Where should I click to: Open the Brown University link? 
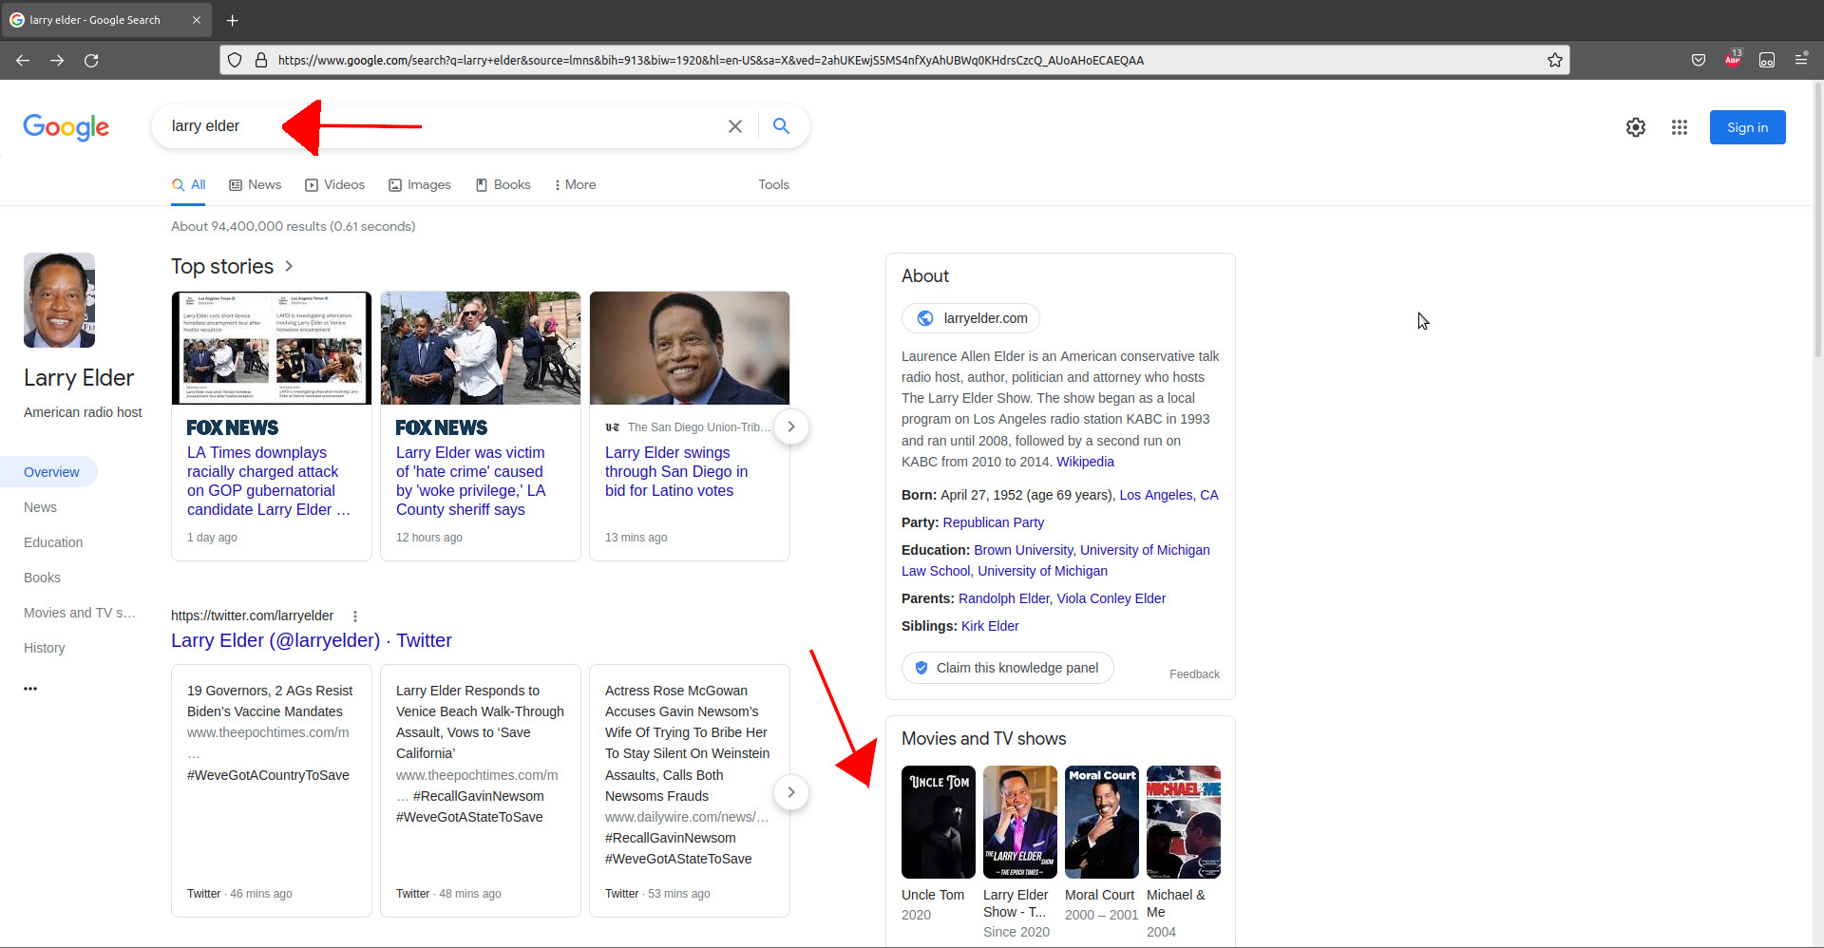click(1023, 550)
